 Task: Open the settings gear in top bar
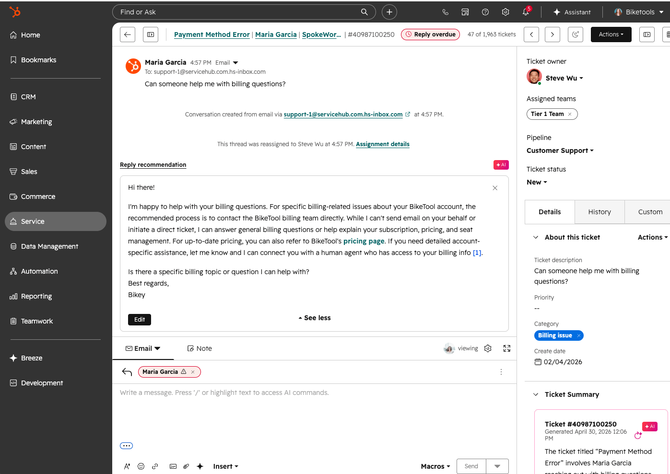[505, 12]
